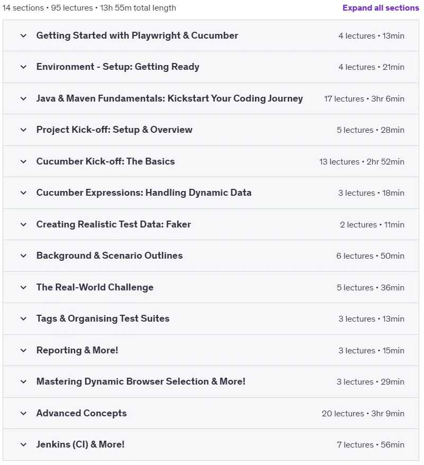Screen dimensions: 424x465
Task: Expand chevron next to Environment - Setup: Getting Ready
Action: [x=23, y=67]
